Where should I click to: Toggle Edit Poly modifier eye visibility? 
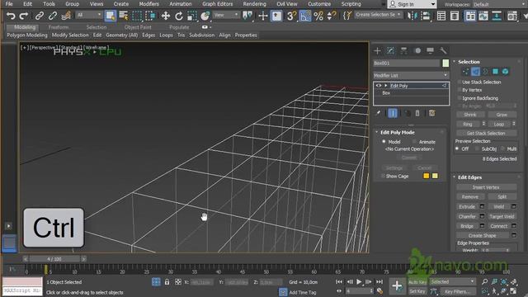pyautogui.click(x=379, y=86)
